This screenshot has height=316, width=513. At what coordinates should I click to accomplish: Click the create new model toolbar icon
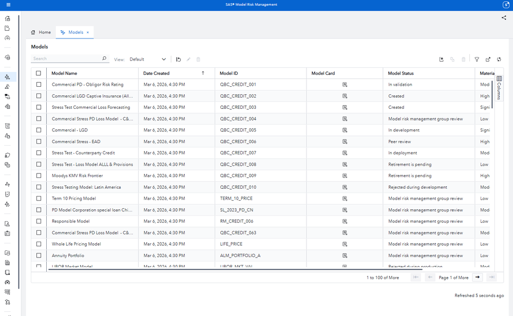441,60
